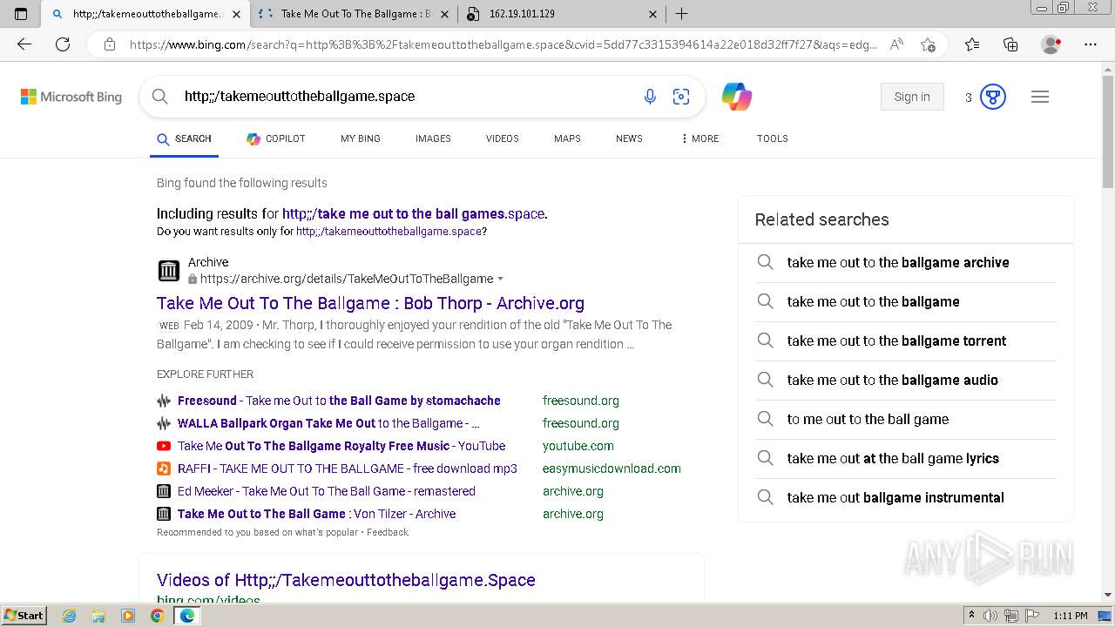1115x627 pixels.
Task: Switch to the COPILOT tab
Action: tap(275, 138)
